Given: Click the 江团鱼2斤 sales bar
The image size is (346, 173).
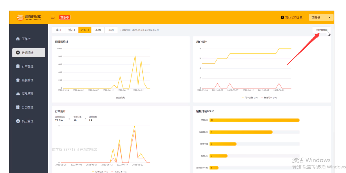Looking at the screenshot, I should click(x=241, y=132).
